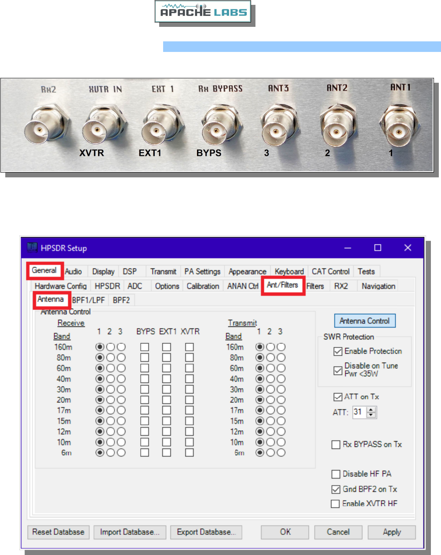Image resolution: width=441 pixels, height=555 pixels.
Task: Uncheck Gnd BPF2 on Tx
Action: click(x=336, y=489)
